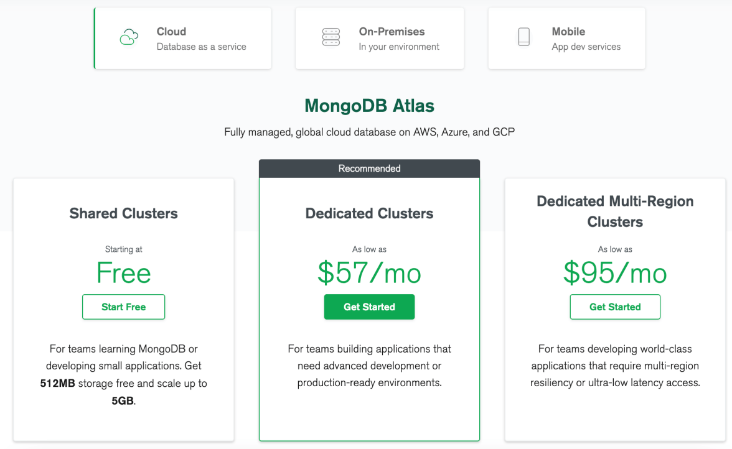Screen dimensions: 732x449
Task: Click the "In your environment" subtitle
Action: tap(399, 47)
